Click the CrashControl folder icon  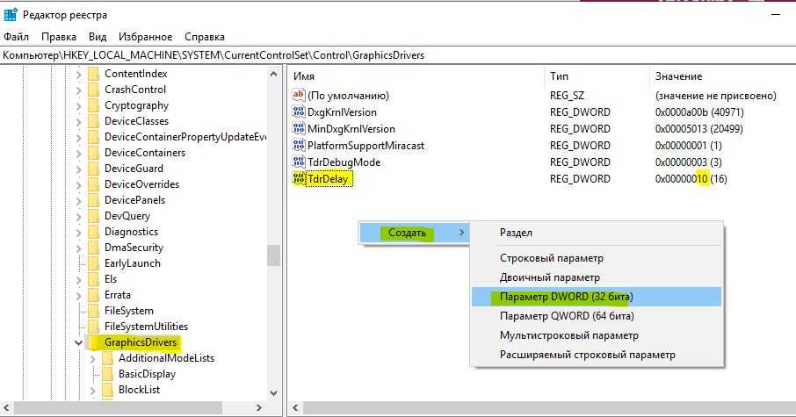tap(93, 90)
